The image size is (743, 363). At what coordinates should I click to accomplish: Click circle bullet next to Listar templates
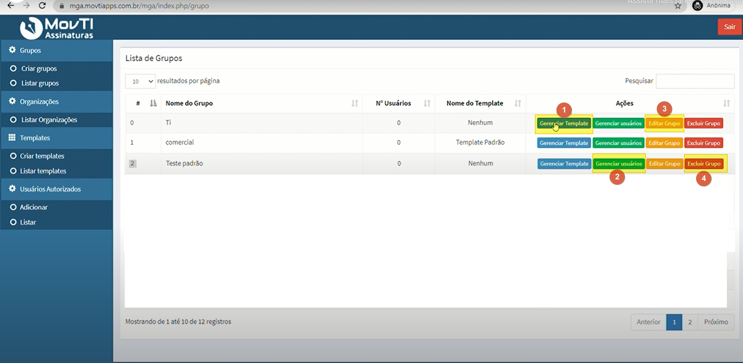pos(13,171)
